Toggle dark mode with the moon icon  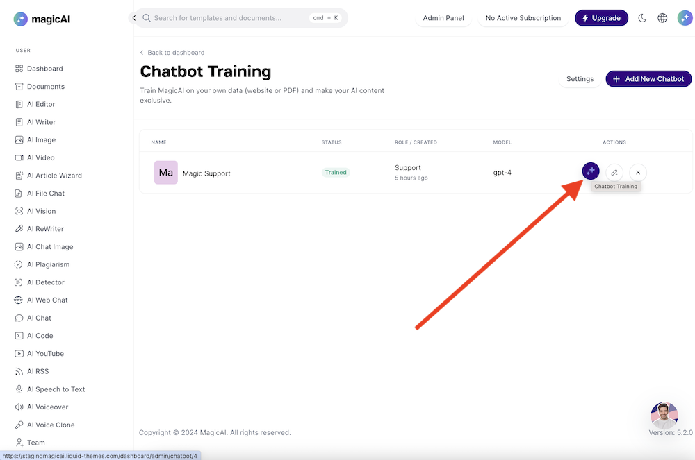(642, 18)
